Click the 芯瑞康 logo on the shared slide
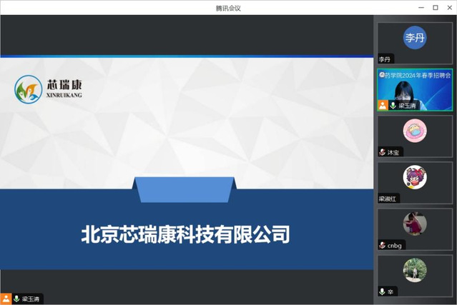Image resolution: width=457 pixels, height=305 pixels. pyautogui.click(x=49, y=89)
